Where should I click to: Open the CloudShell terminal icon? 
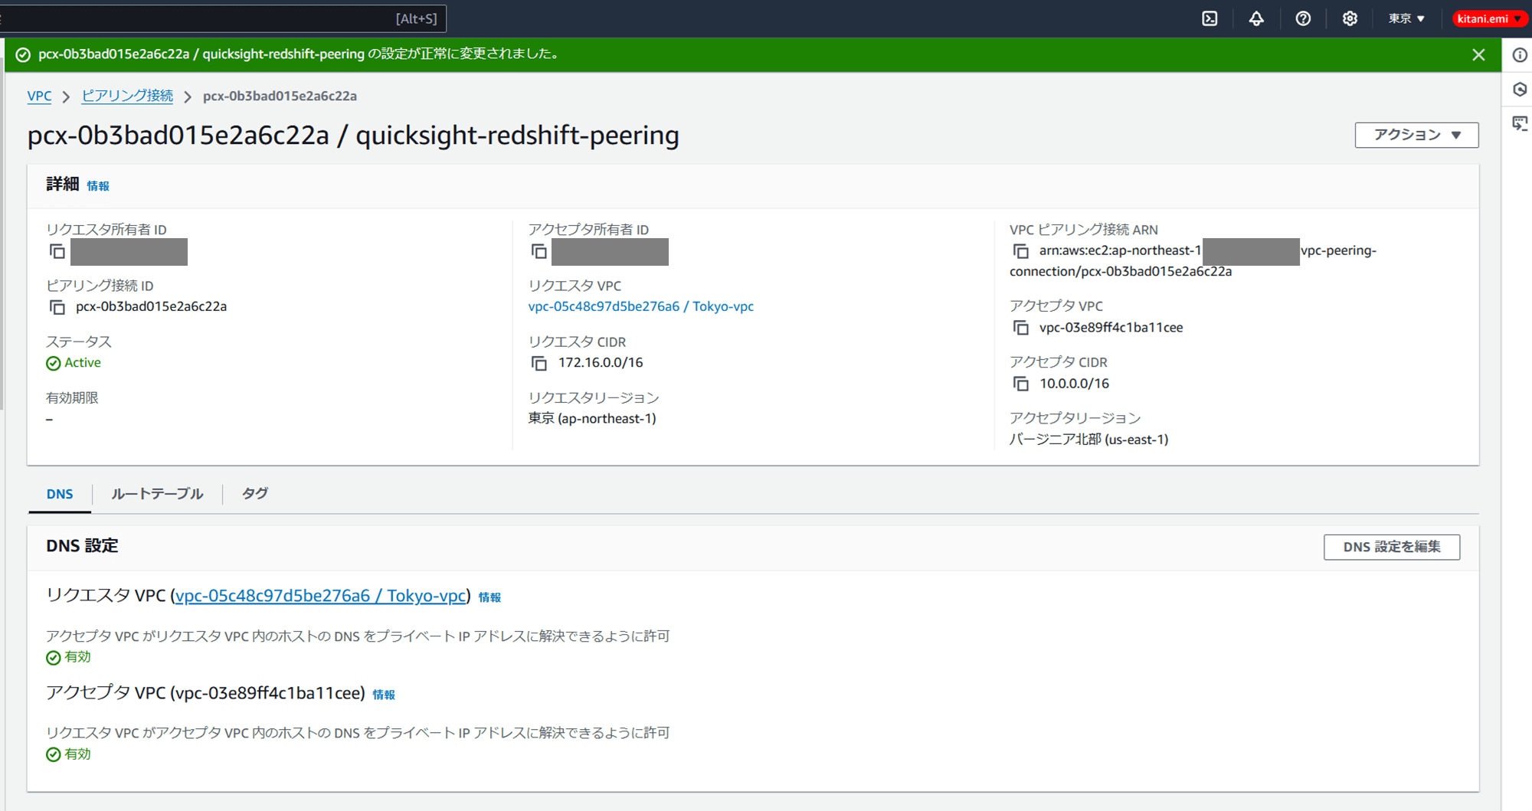pos(1210,18)
